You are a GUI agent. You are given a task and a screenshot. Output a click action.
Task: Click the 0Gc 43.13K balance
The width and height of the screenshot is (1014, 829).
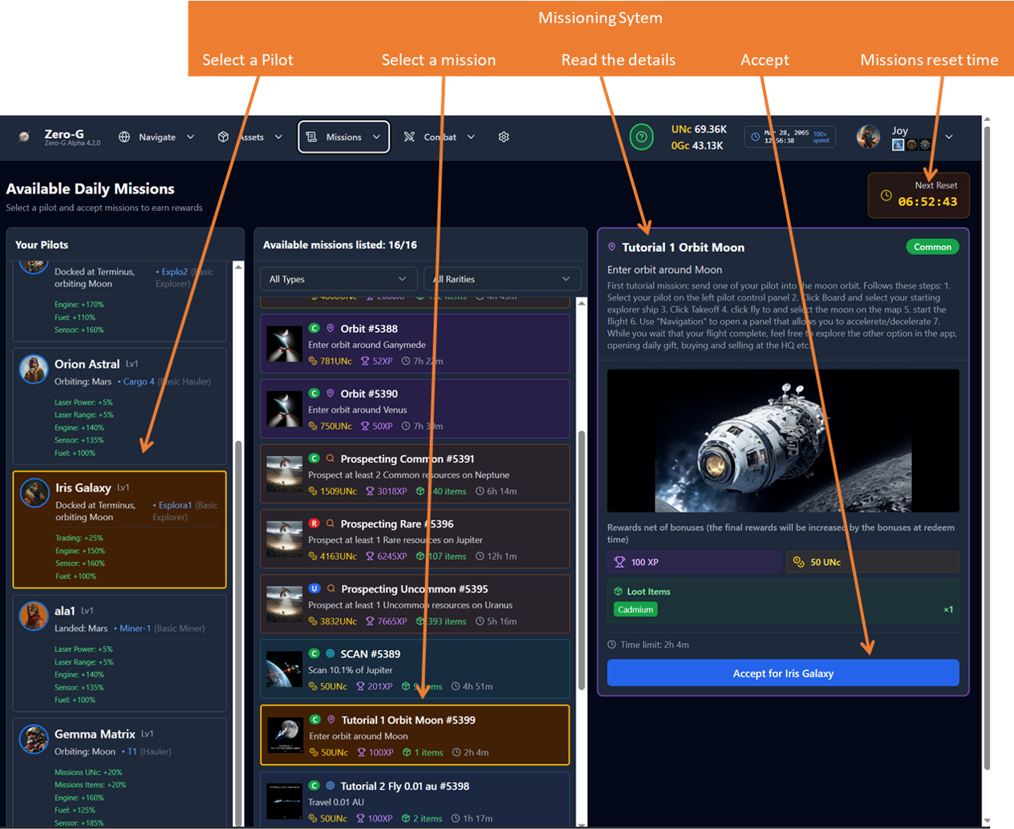pos(697,146)
